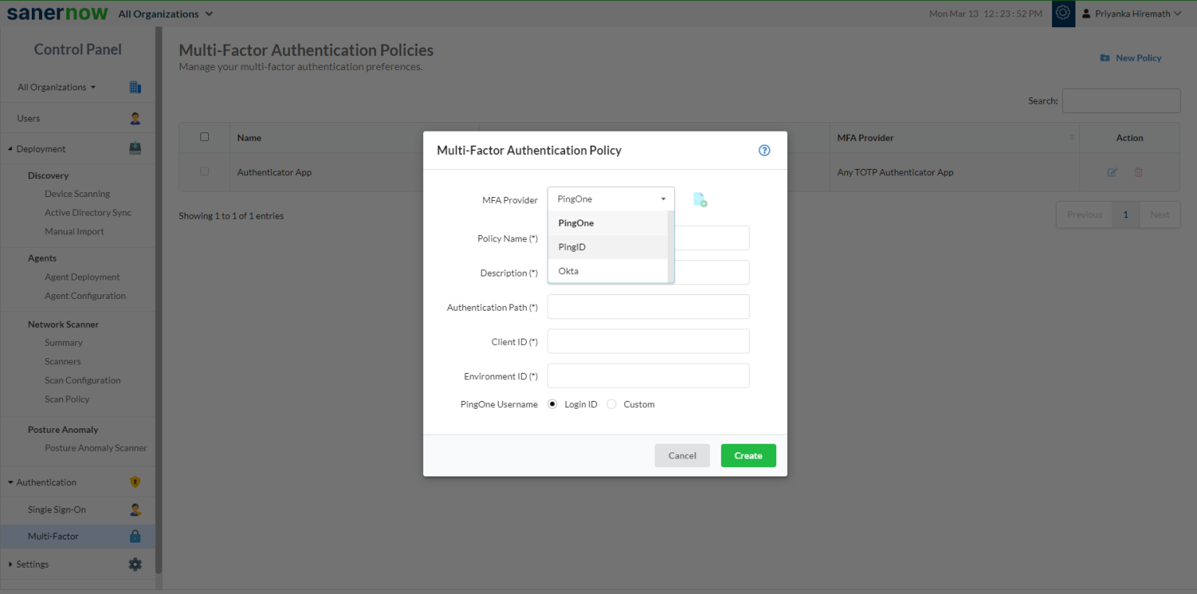Click the Multi-Factor lock icon
The width and height of the screenshot is (1197, 594).
[135, 536]
